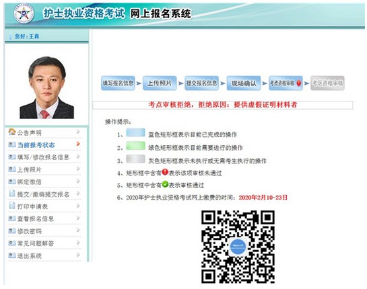Image resolution: width=367 pixels, height=289 pixels.
Task: Click the grayed 考区资格审核 step button
Action: pyautogui.click(x=327, y=83)
